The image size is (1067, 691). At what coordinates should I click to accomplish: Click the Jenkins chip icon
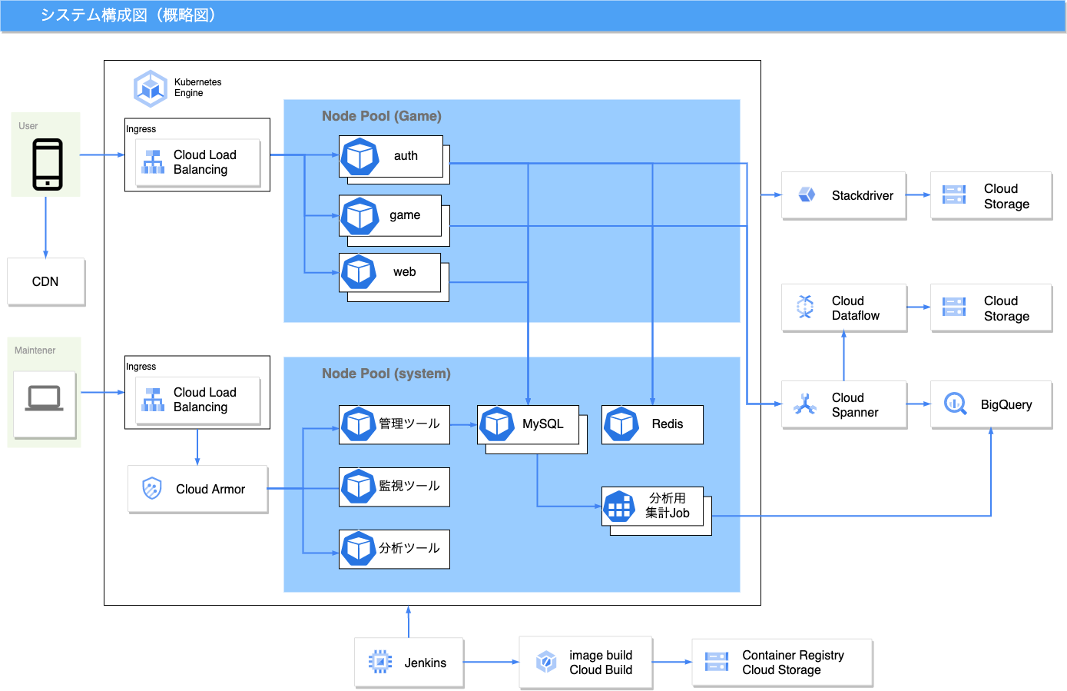[380, 662]
